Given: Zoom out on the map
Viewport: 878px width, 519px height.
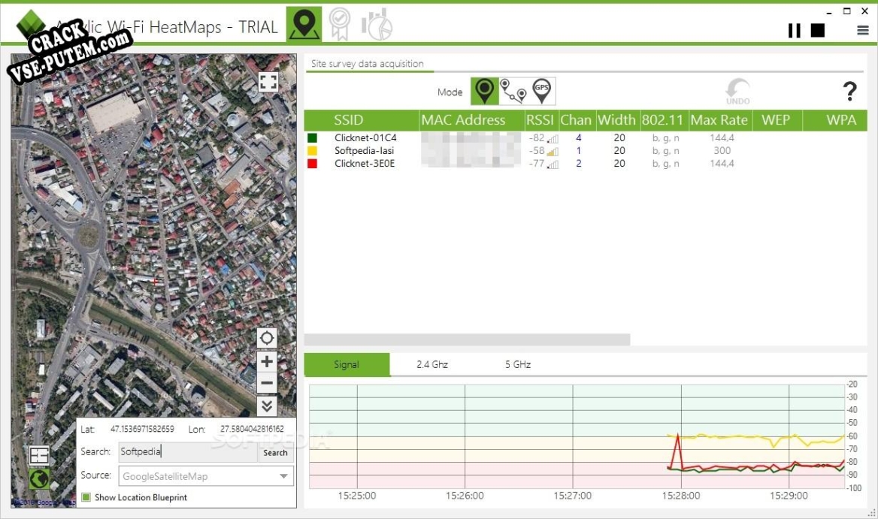Looking at the screenshot, I should [267, 383].
